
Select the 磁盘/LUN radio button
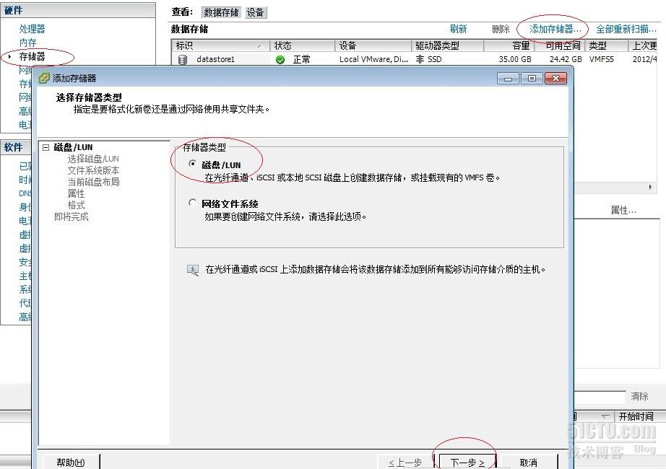(192, 163)
